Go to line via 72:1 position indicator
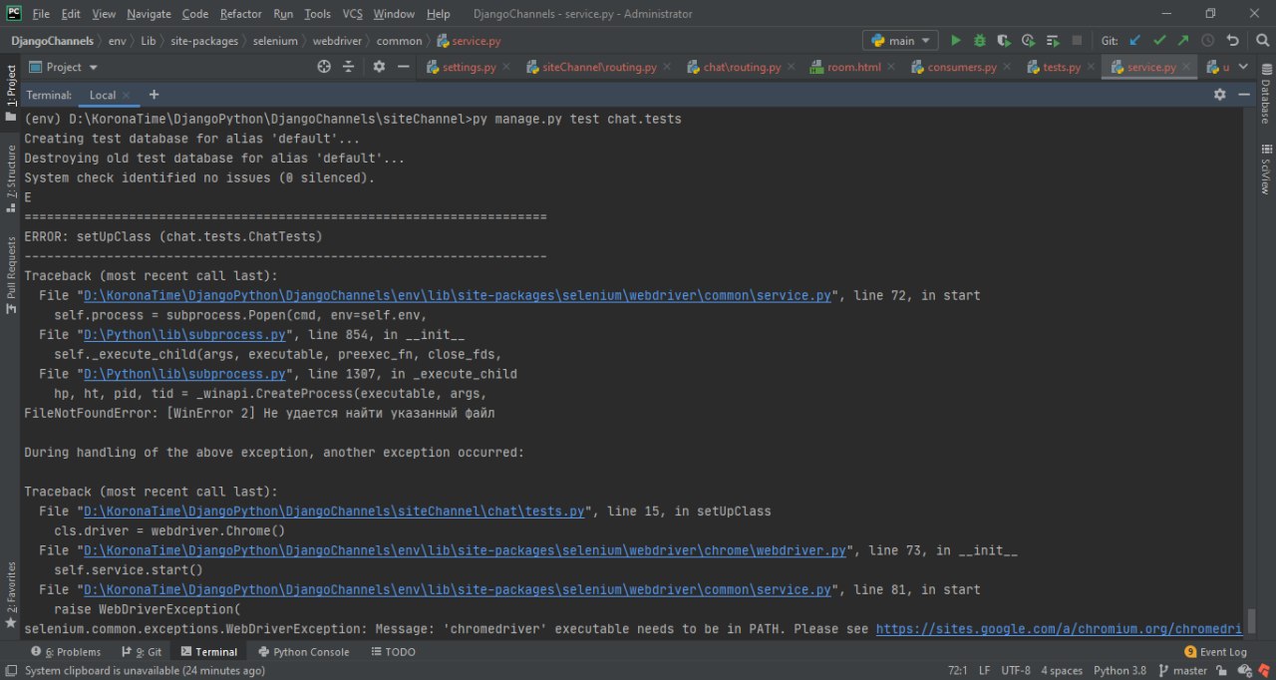1276x680 pixels. [x=958, y=670]
